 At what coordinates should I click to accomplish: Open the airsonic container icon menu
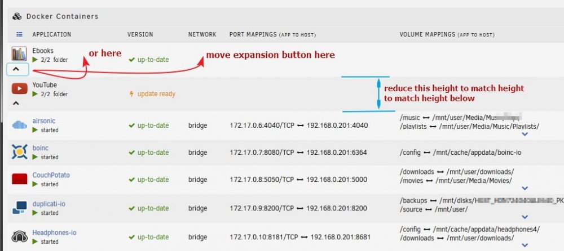pyautogui.click(x=19, y=125)
